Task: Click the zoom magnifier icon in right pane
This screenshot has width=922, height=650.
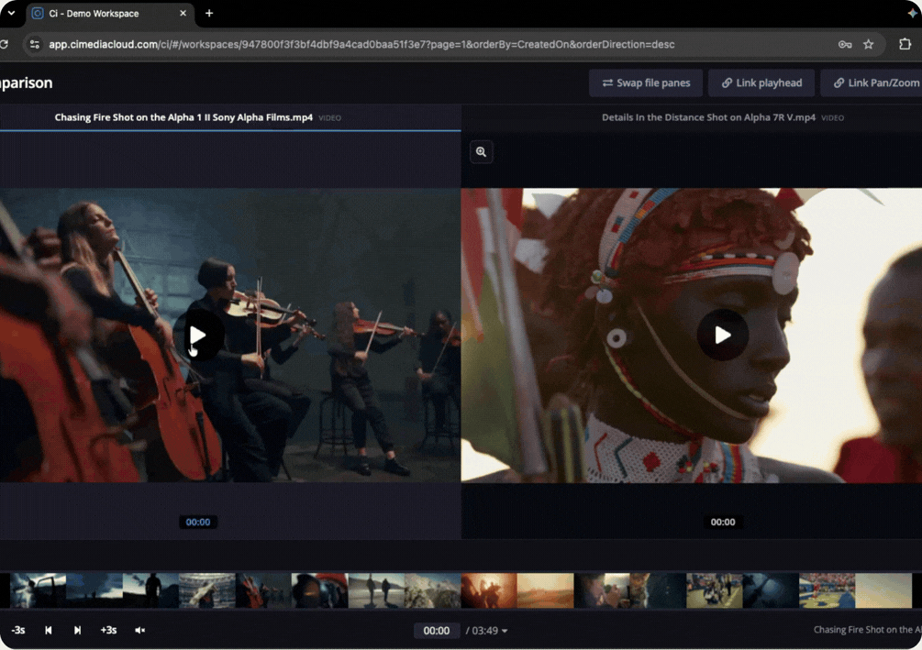Action: (x=481, y=152)
